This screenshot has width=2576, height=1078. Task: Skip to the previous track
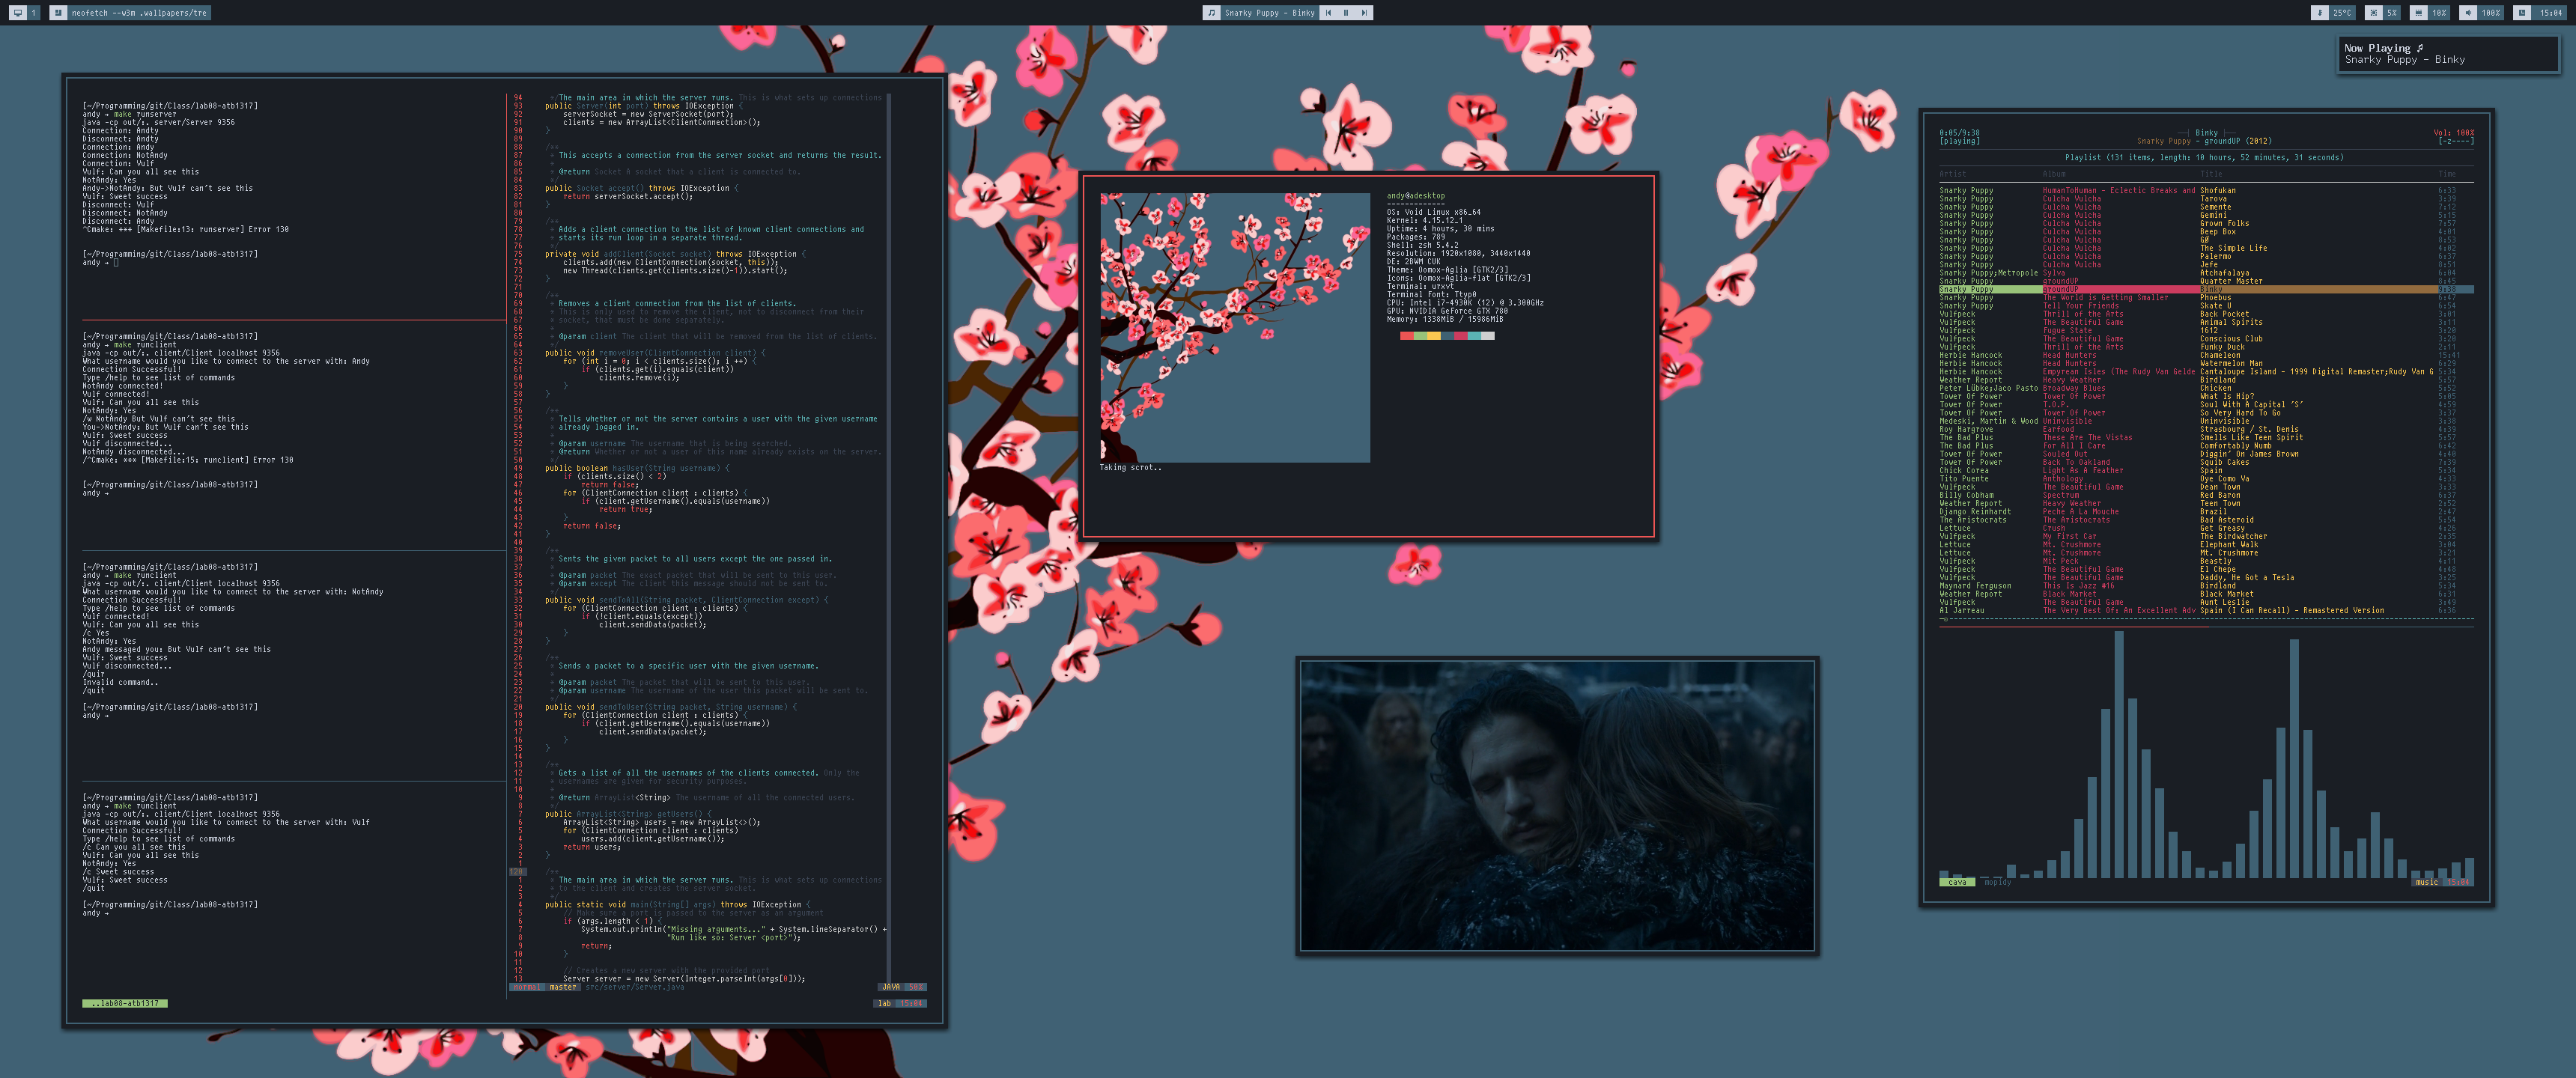point(1328,13)
